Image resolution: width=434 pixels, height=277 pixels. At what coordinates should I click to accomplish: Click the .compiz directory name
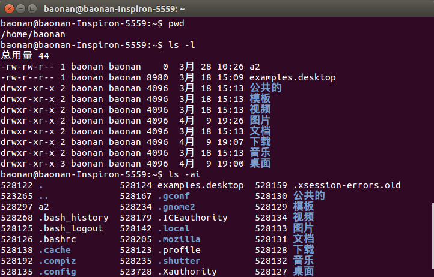(57, 261)
